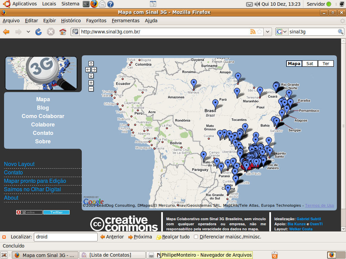346x259 pixels.
Task: Switch map view to Ter
Action: pyautogui.click(x=326, y=64)
